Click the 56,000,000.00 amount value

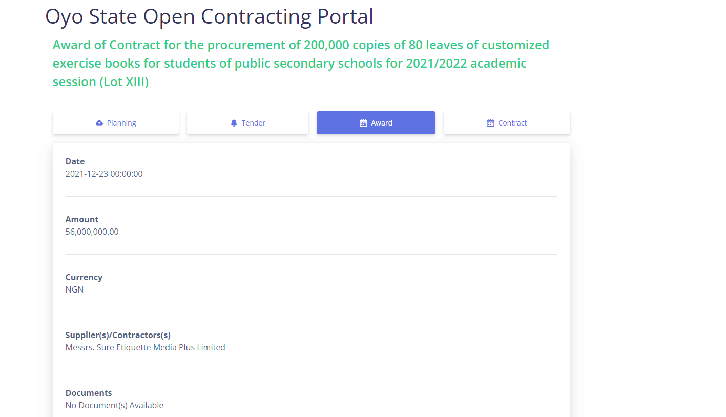92,232
